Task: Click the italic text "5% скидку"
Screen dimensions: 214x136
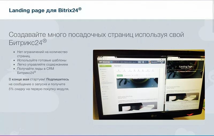Action: (x=17, y=89)
